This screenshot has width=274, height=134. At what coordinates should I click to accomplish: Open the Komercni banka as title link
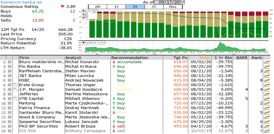pyautogui.click(x=21, y=2)
